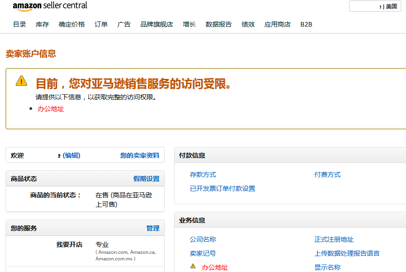Click the (编辑) link next to 欢迎
Screen dimensions: 406x272
click(71, 155)
